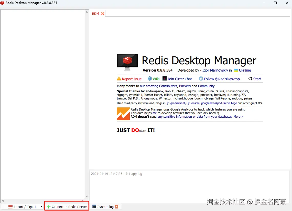This screenshot has width=292, height=211.
Task: Open the qredisclient link
Action: pos(178,103)
